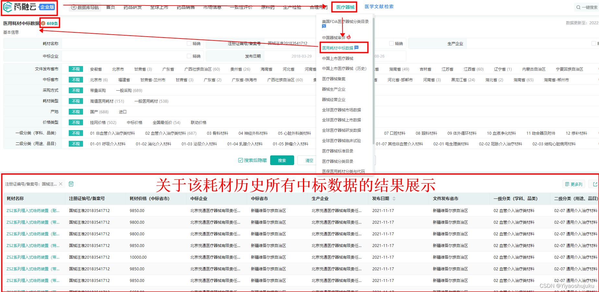This screenshot has height=292, width=599.
Task: Open the 发布日期 start date picker
Action: click(302, 56)
